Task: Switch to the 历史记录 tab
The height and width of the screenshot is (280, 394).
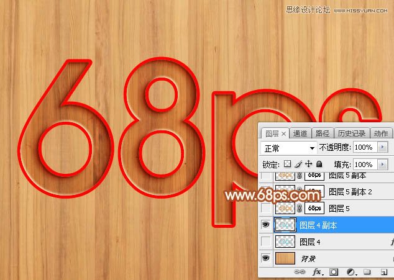Action: (x=352, y=133)
